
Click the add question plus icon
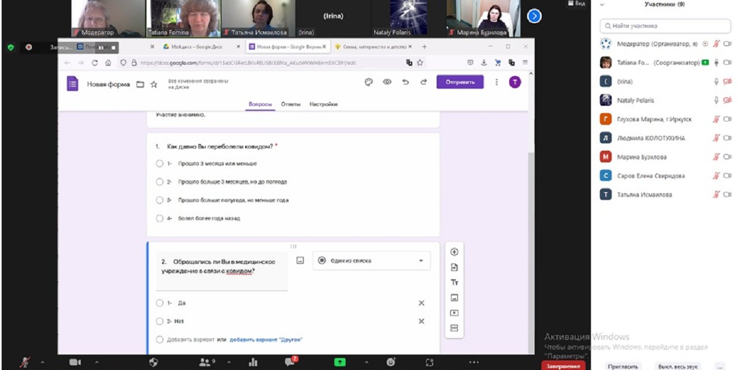[x=454, y=251]
